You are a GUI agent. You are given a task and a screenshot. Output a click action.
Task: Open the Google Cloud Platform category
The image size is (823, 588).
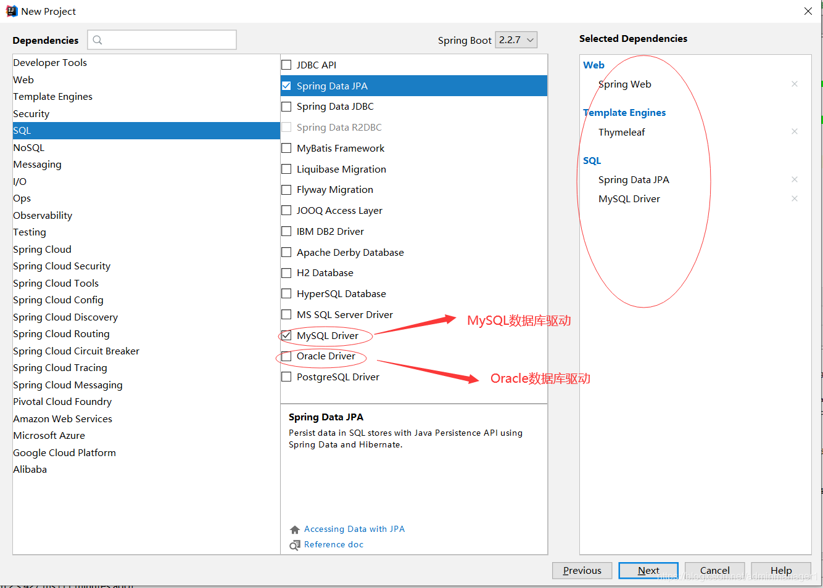(146, 452)
